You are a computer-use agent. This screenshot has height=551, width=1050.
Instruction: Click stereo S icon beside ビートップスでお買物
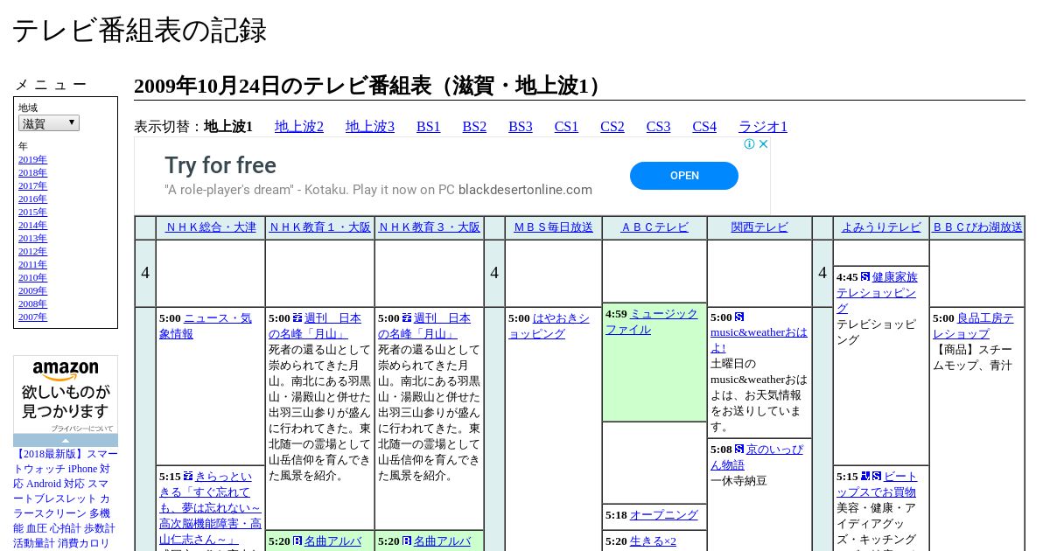(876, 477)
